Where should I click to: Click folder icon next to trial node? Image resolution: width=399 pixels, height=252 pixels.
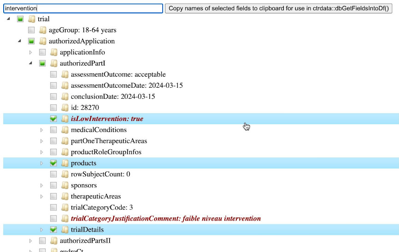point(31,19)
